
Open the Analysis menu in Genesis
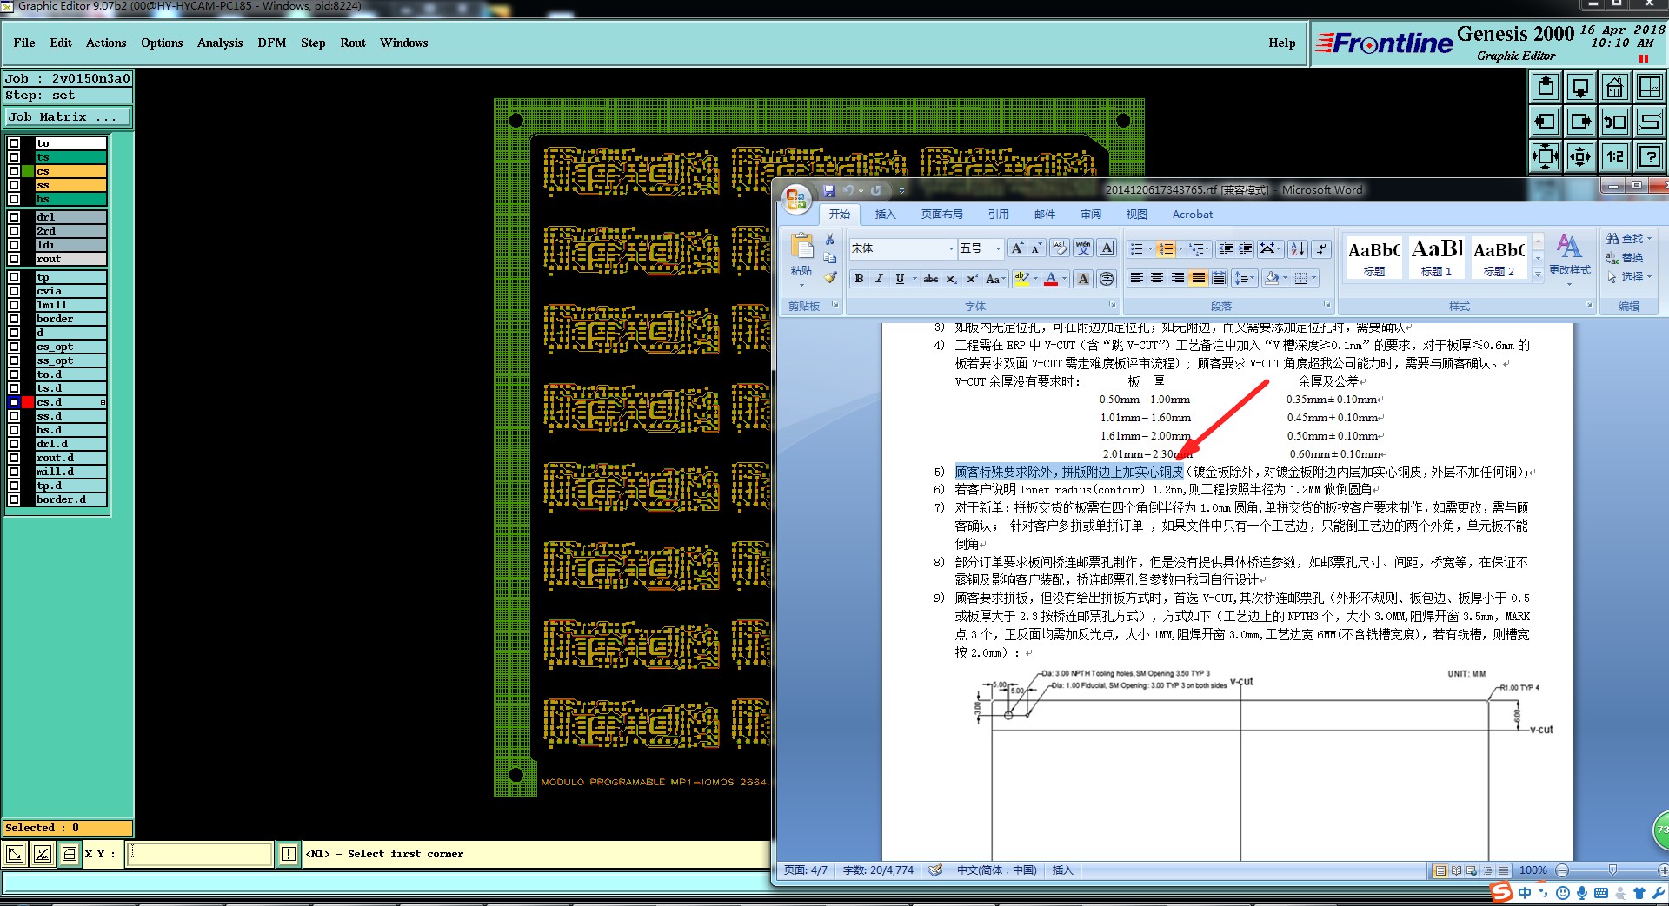pyautogui.click(x=220, y=43)
